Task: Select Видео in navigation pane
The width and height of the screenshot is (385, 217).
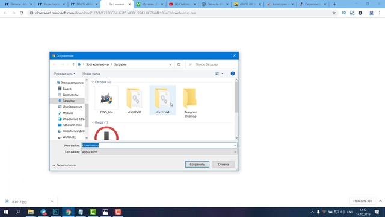Action: [x=64, y=89]
